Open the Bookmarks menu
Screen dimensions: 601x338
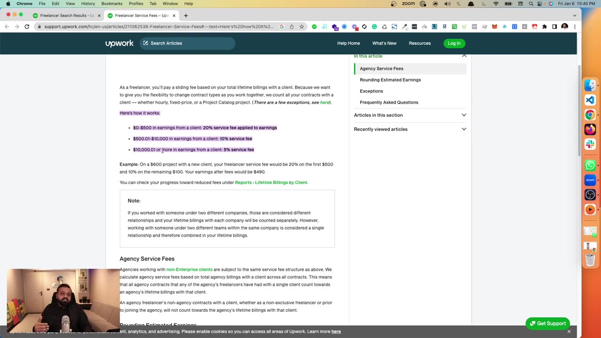pyautogui.click(x=112, y=4)
